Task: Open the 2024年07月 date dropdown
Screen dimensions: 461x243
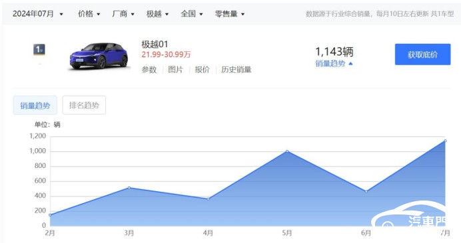Action: point(38,14)
